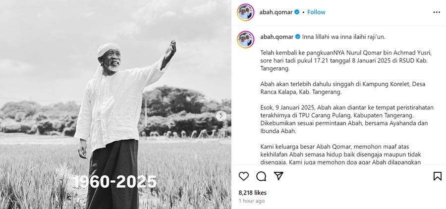
Task: Open abah.qomar profile from header username
Action: [x=276, y=12]
